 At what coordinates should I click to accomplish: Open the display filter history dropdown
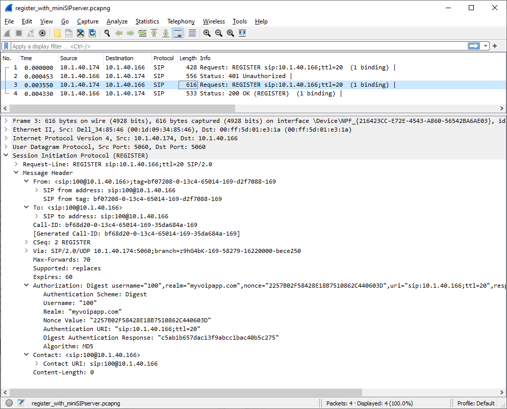486,46
